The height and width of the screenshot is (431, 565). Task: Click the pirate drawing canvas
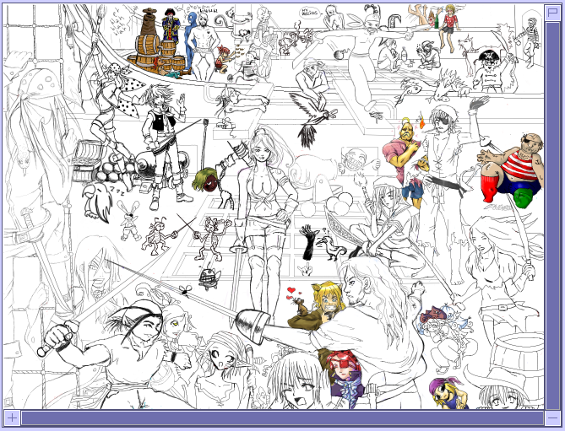(x=274, y=207)
